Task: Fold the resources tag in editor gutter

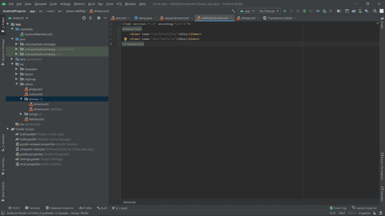Action: 120,29
